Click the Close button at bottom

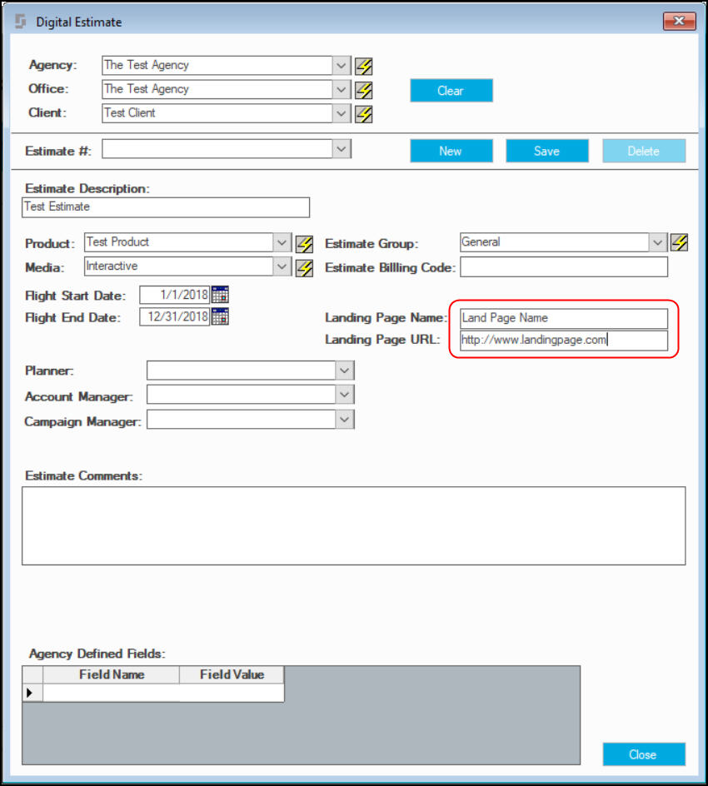tap(644, 754)
